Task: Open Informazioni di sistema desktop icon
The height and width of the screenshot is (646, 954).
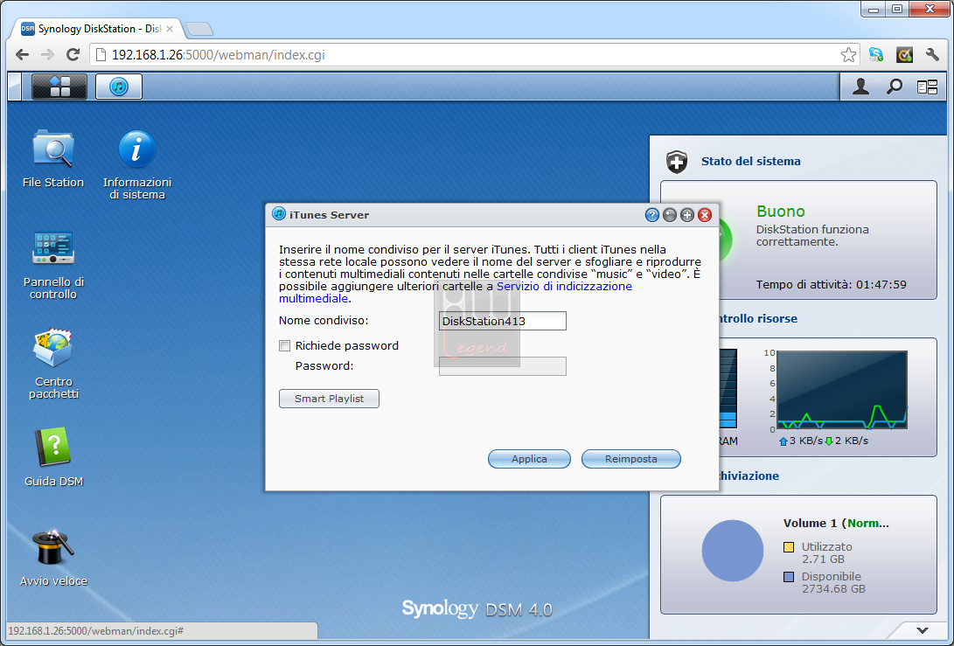Action: click(137, 164)
